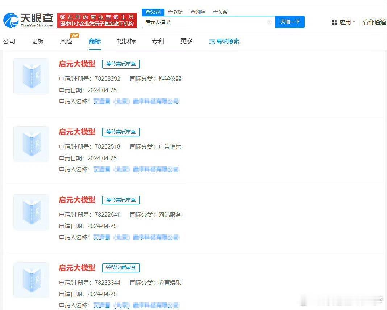Viewport: 387px width, 310px height.
Task: Click 等待实质审查 tag for 78222641
Action: click(121, 200)
